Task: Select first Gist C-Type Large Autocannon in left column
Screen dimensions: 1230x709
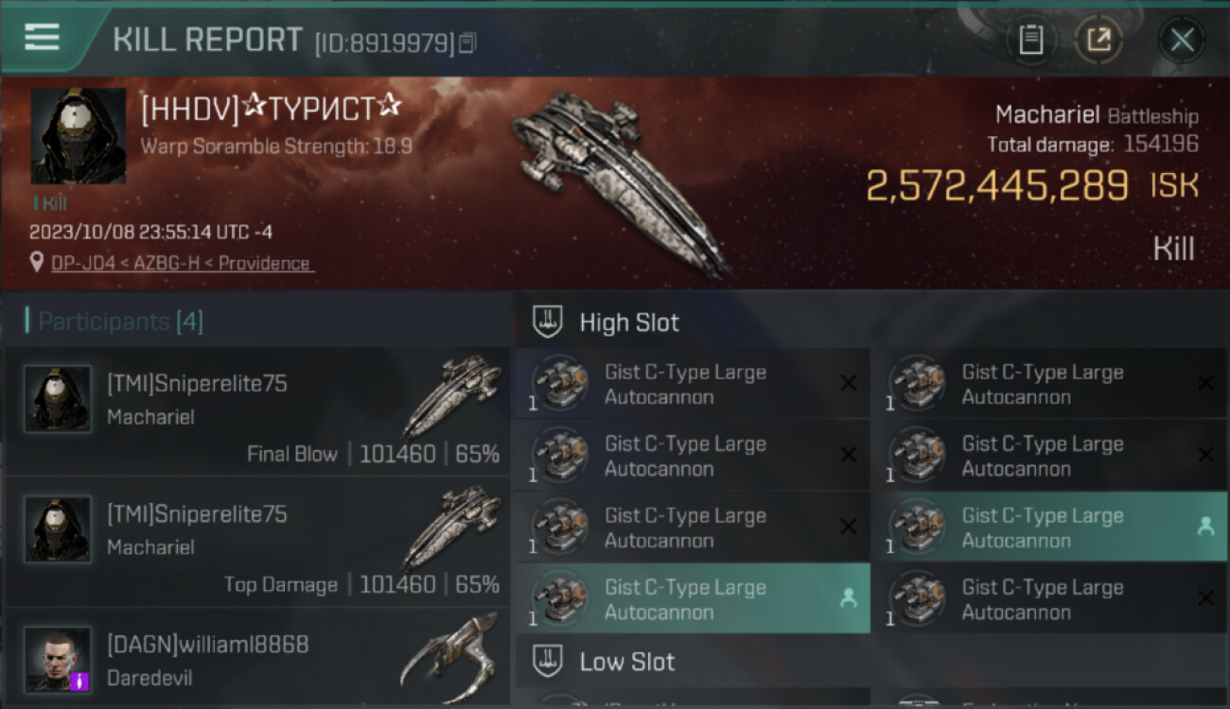Action: tap(693, 384)
